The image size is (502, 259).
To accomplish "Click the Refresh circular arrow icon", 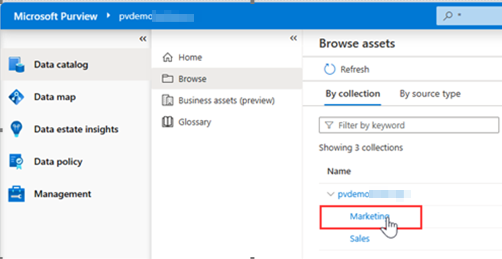I will [329, 69].
